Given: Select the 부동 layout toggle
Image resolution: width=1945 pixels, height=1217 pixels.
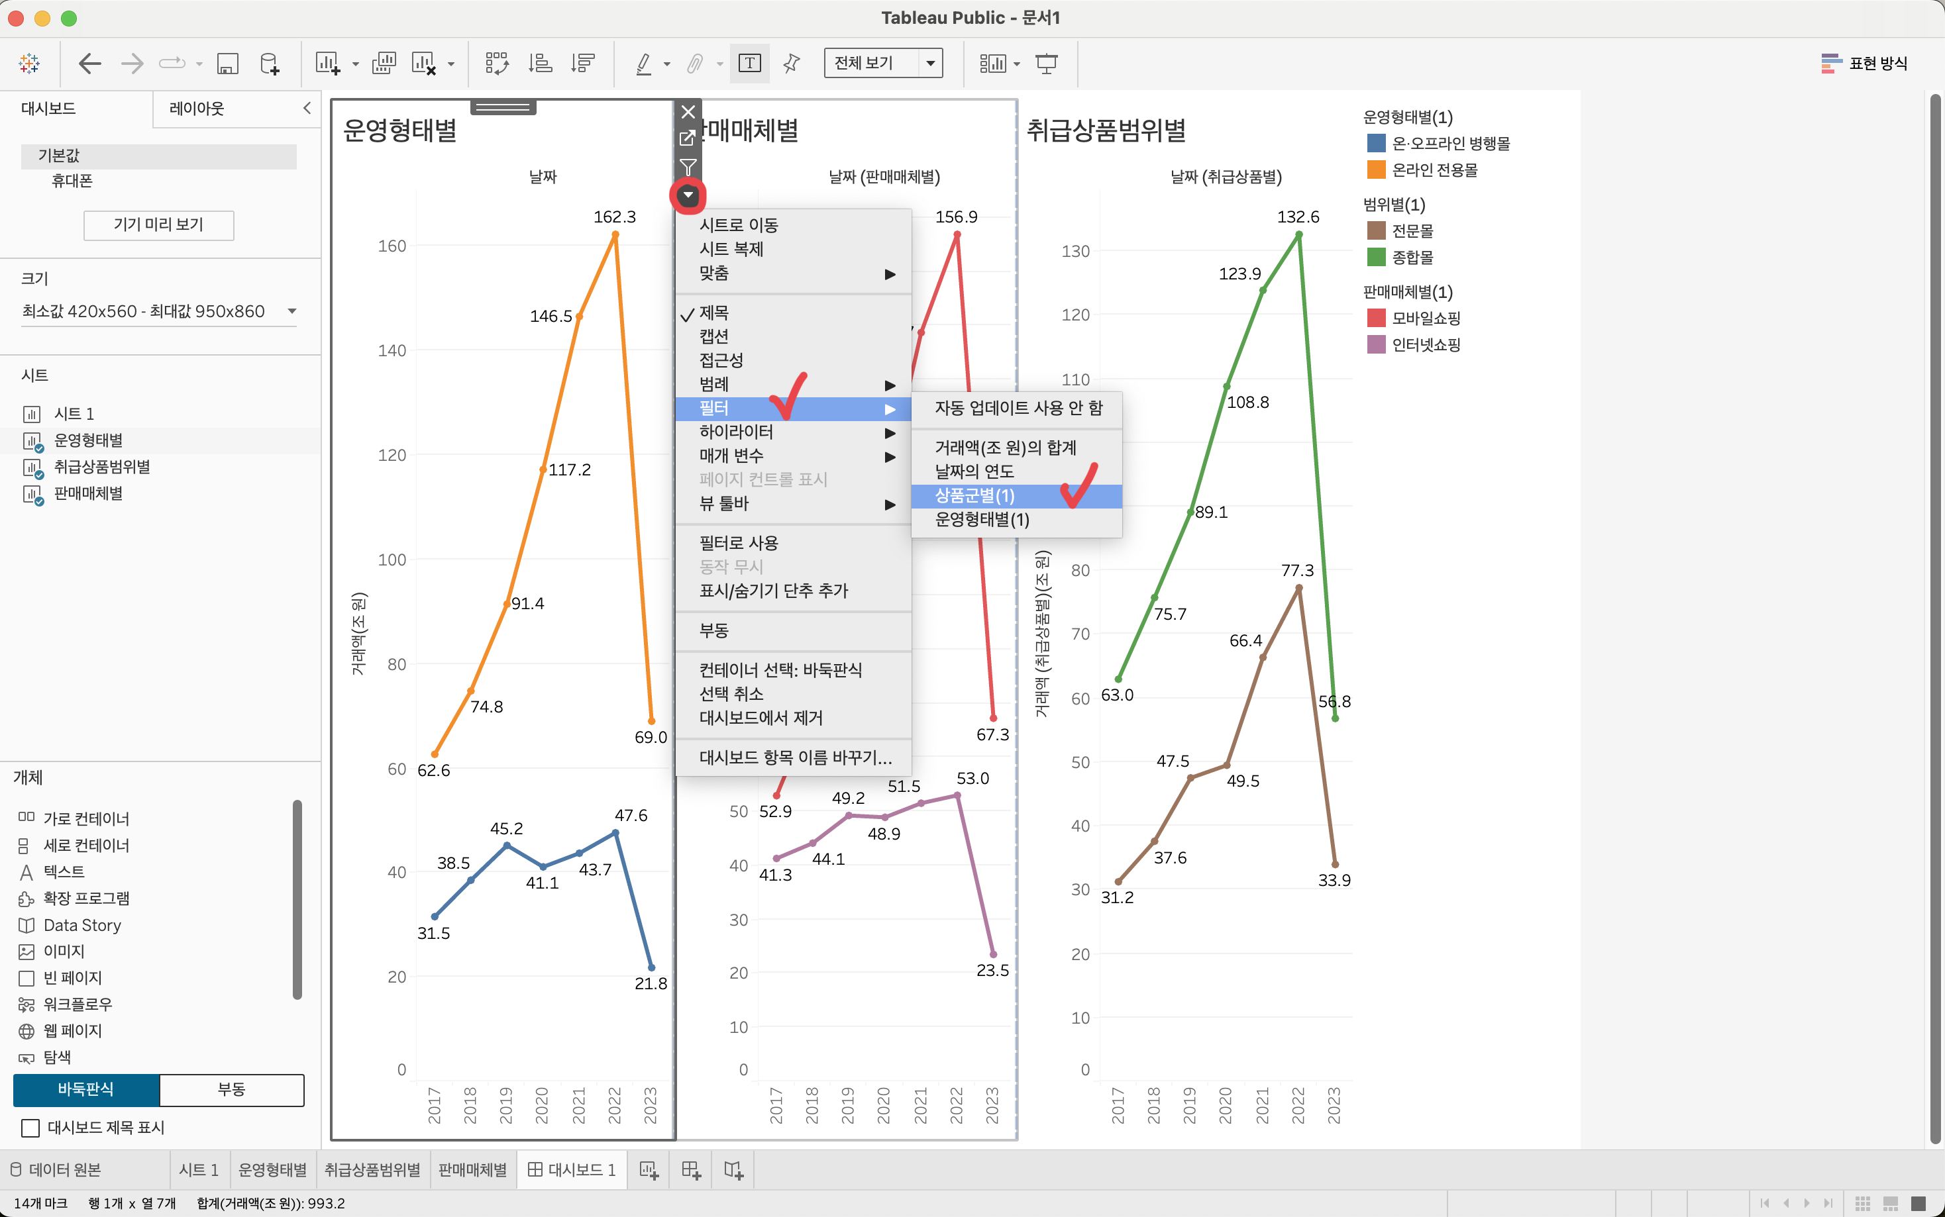Looking at the screenshot, I should (x=231, y=1089).
